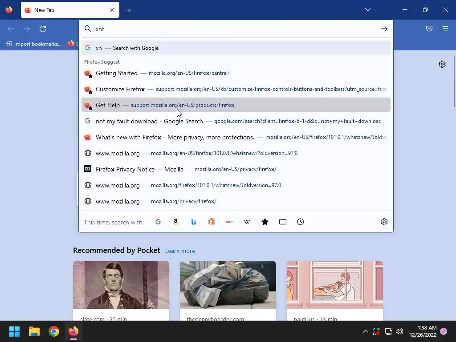456x342 pixels.
Task: List all tabs dropdown chevron
Action: [367, 10]
